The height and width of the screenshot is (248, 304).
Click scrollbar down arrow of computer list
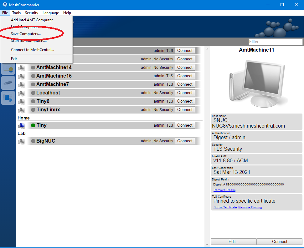[x=207, y=245]
